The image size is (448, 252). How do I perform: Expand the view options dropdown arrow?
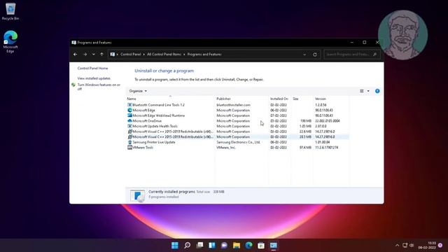[368, 91]
